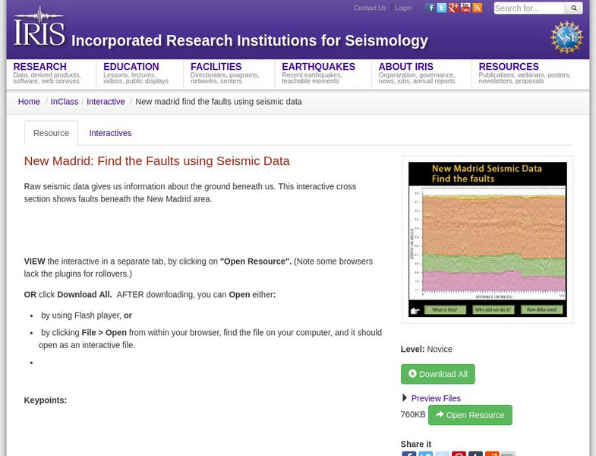Click the Google Plus header icon
The height and width of the screenshot is (456, 596).
pyautogui.click(x=453, y=8)
